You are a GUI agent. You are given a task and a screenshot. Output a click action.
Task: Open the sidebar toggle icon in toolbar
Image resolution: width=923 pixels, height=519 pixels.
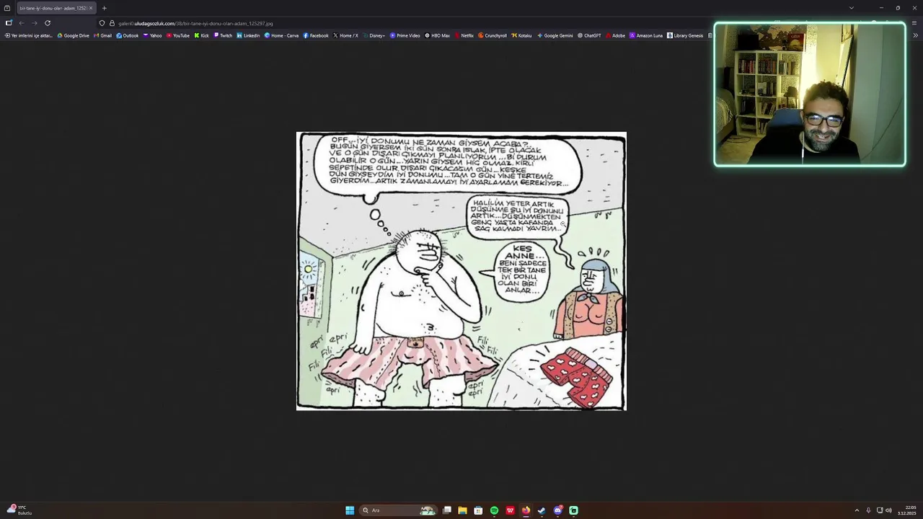pyautogui.click(x=9, y=23)
